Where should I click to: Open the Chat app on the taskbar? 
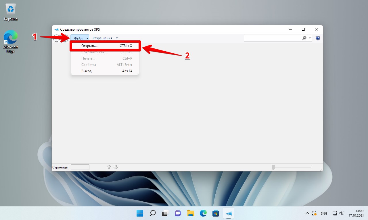(178, 213)
